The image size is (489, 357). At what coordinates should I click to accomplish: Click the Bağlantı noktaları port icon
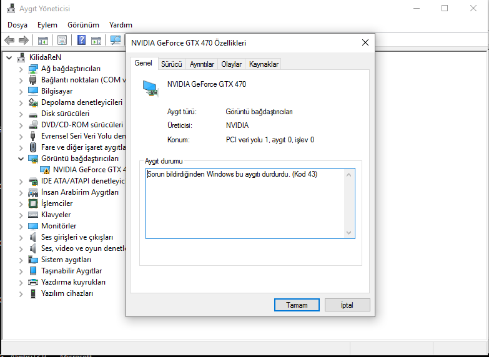tap(33, 80)
